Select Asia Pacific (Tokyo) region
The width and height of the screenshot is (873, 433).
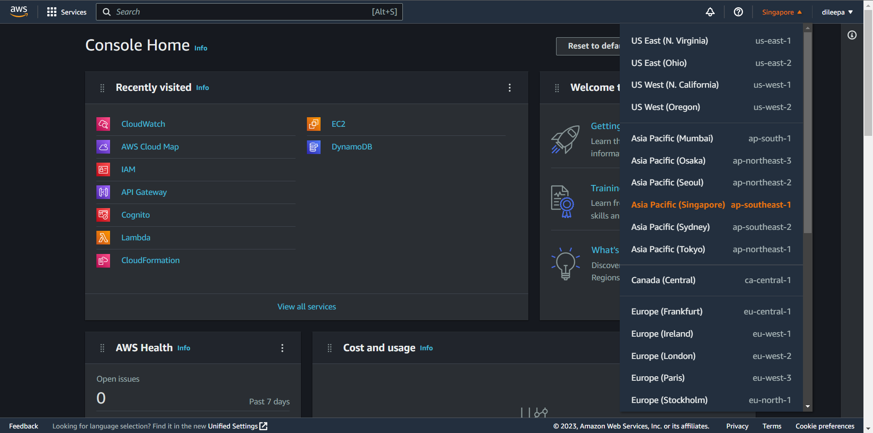pyautogui.click(x=711, y=249)
